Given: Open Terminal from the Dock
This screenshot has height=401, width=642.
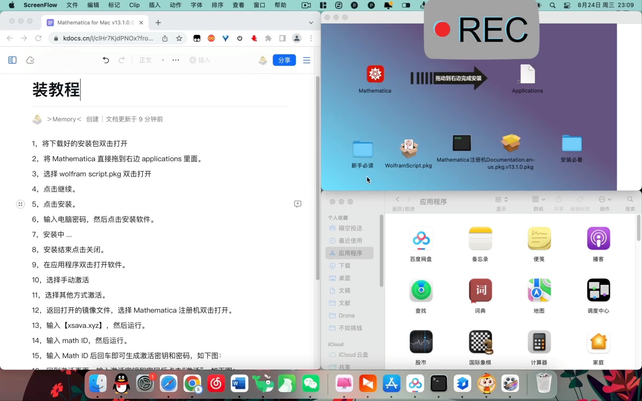Looking at the screenshot, I should coord(439,383).
